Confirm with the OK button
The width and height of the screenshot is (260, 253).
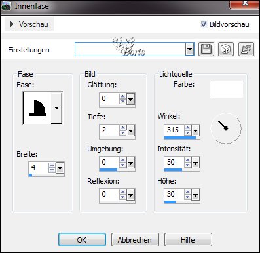(82, 240)
